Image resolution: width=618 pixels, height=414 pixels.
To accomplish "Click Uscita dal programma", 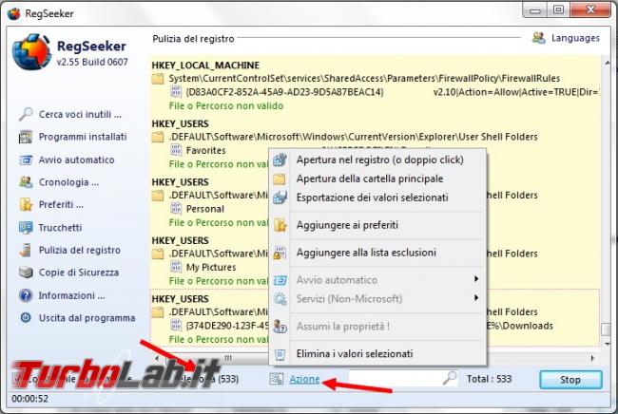I will pos(87,317).
